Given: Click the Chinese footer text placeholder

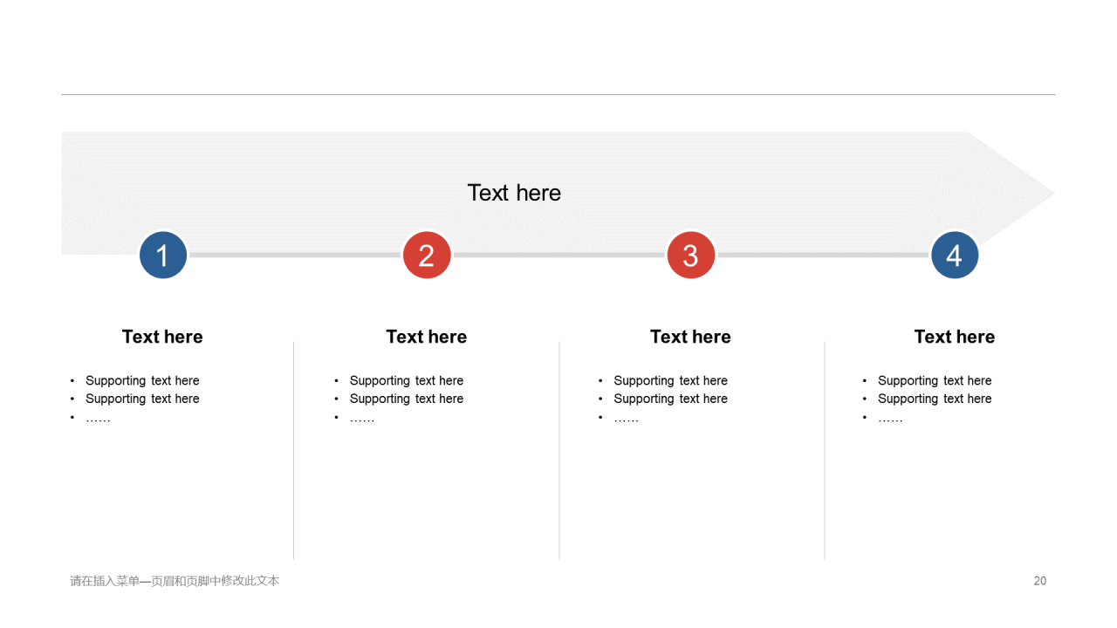Looking at the screenshot, I should [x=175, y=581].
